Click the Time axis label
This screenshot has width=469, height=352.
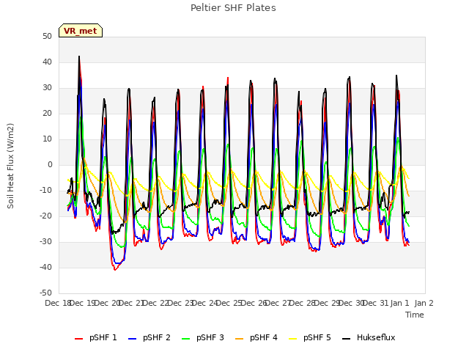415,315
